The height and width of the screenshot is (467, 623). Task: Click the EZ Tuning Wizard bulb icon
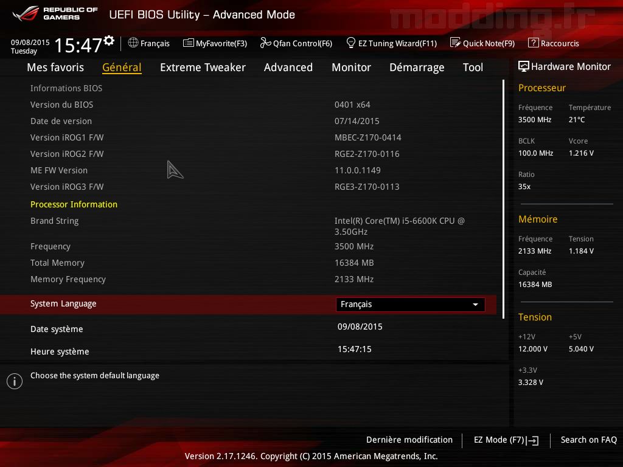351,43
